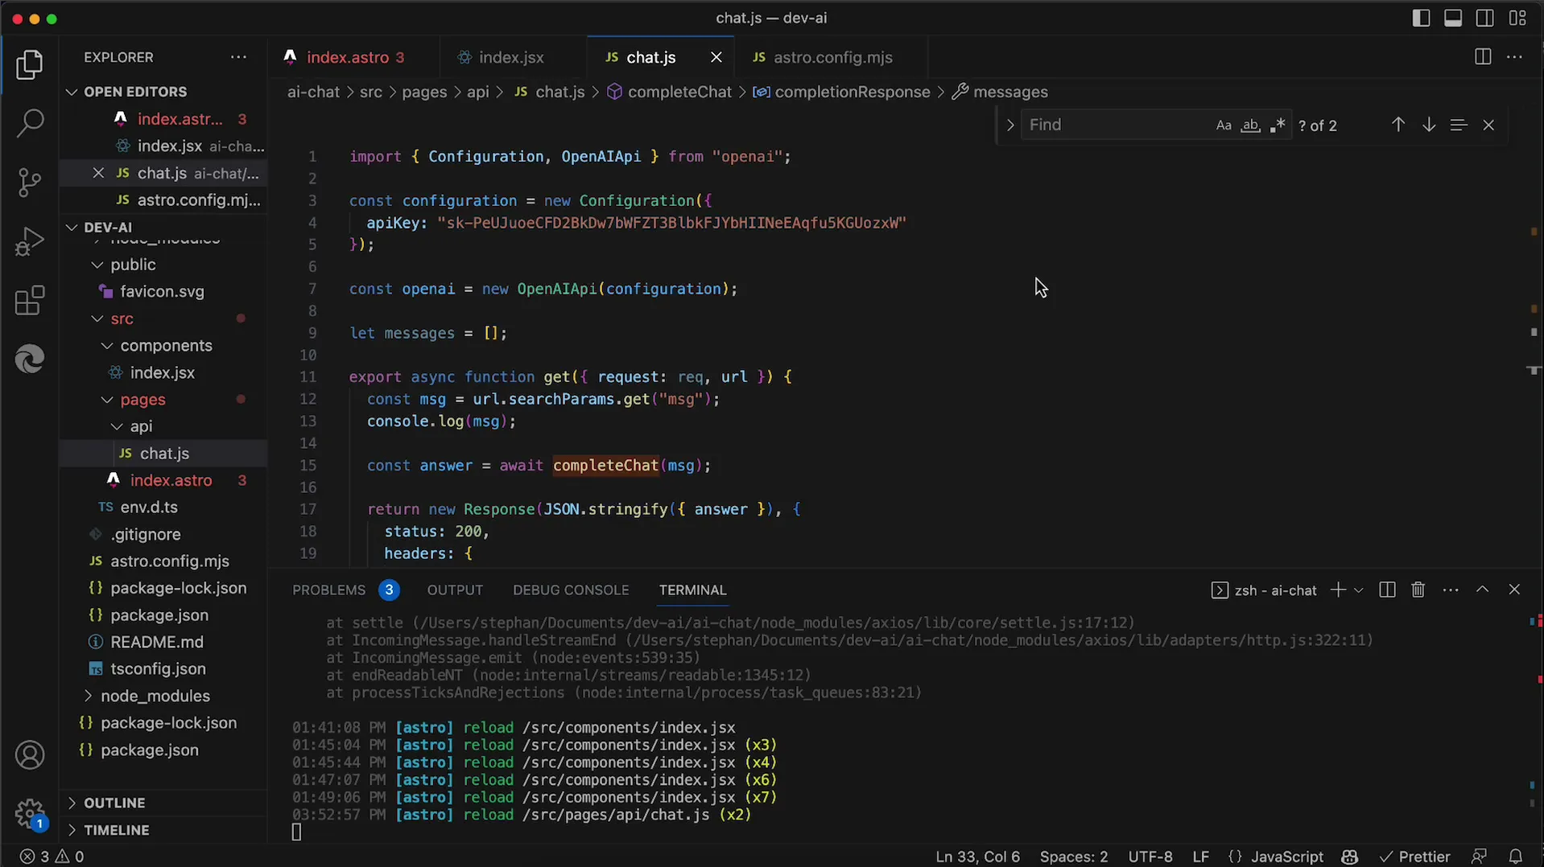Toggle Match Whole Word in Find

tap(1250, 125)
